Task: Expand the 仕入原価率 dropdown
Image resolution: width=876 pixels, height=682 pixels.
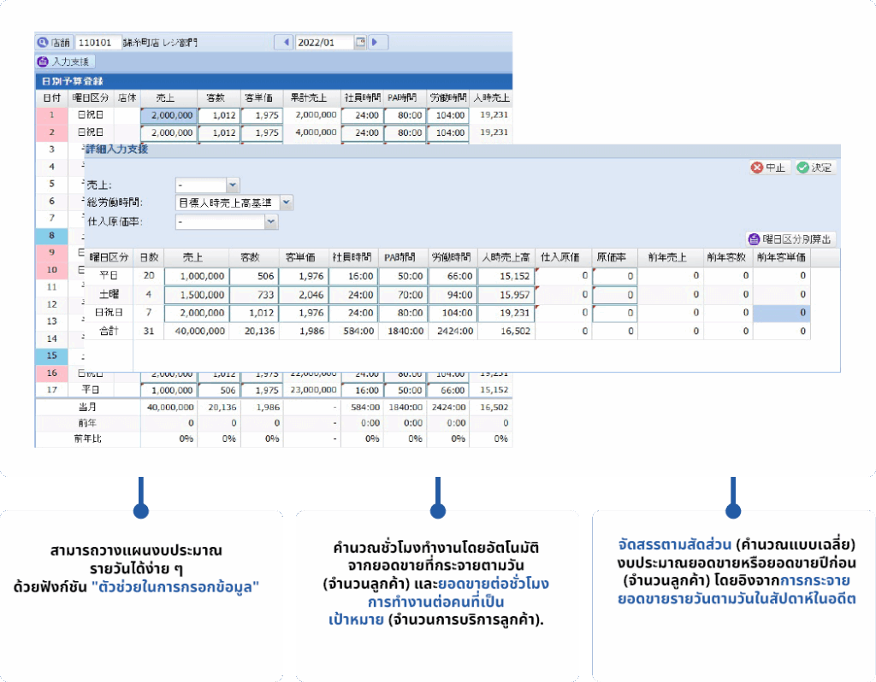Action: (271, 221)
